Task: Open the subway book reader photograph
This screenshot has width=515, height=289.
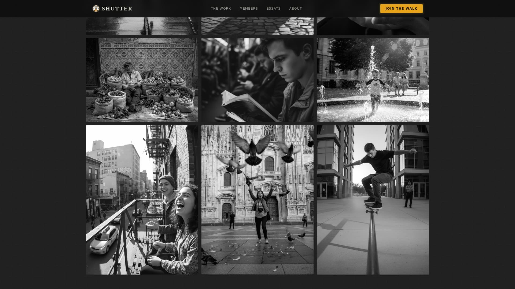Action: [x=257, y=80]
